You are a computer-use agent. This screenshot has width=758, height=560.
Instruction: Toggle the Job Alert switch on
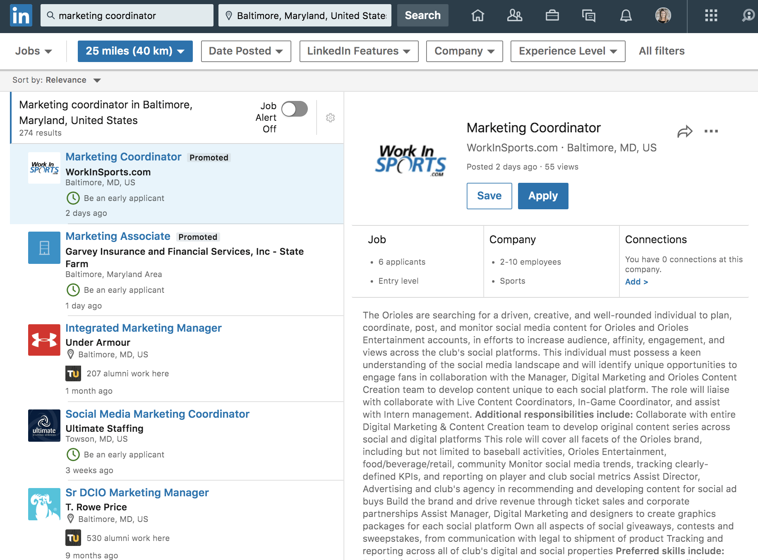tap(295, 109)
